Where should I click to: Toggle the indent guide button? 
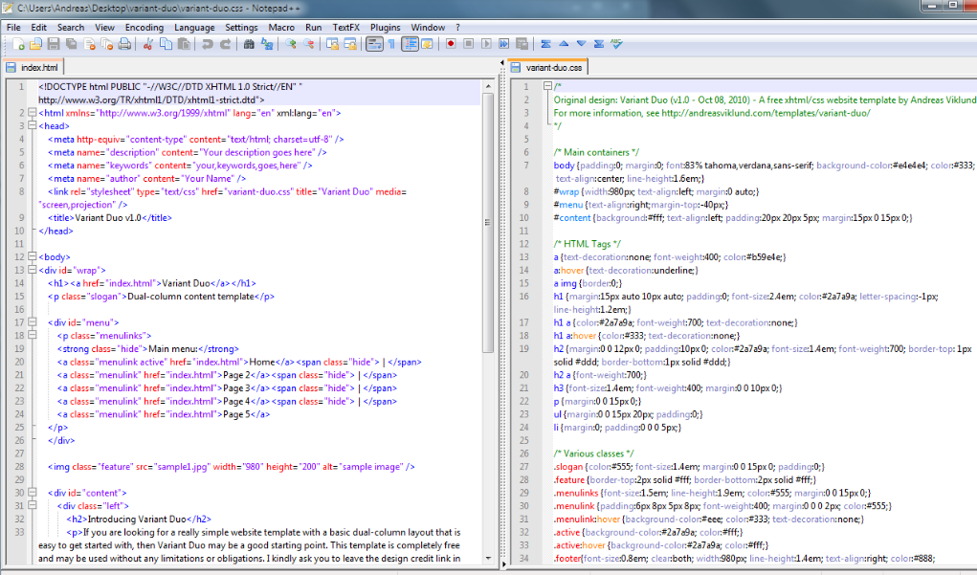[x=411, y=44]
